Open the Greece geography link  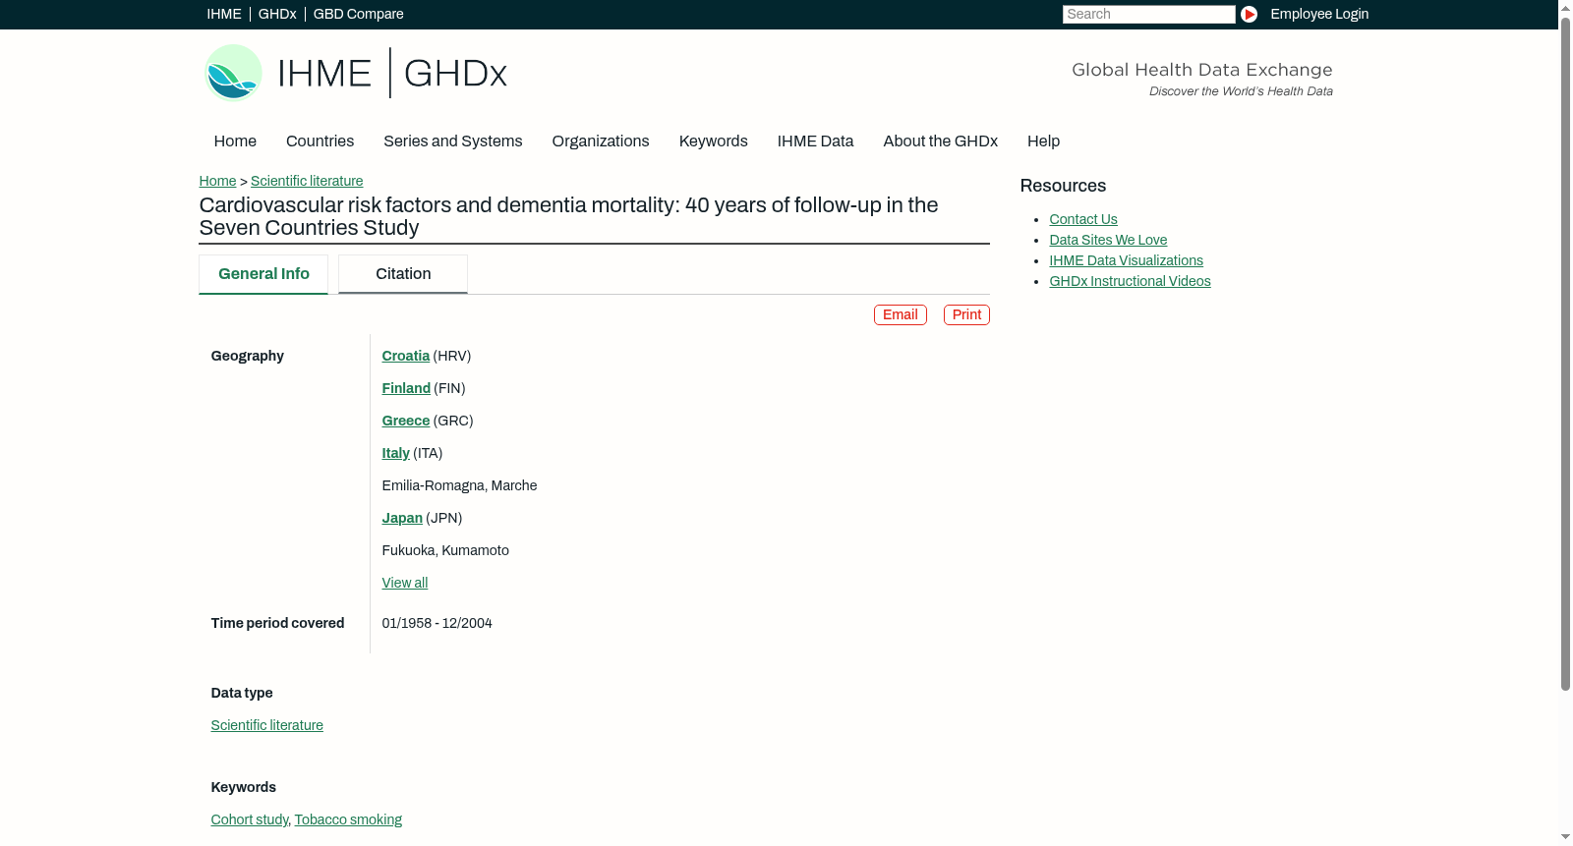point(406,421)
